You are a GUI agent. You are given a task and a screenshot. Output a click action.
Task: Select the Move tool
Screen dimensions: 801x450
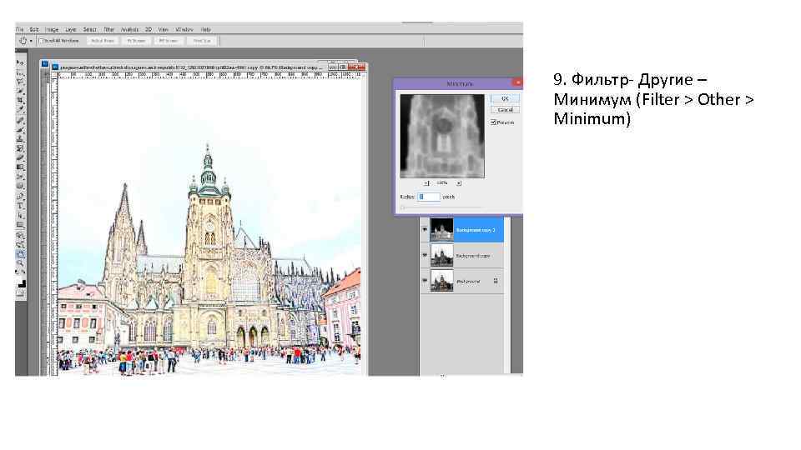tap(20, 62)
